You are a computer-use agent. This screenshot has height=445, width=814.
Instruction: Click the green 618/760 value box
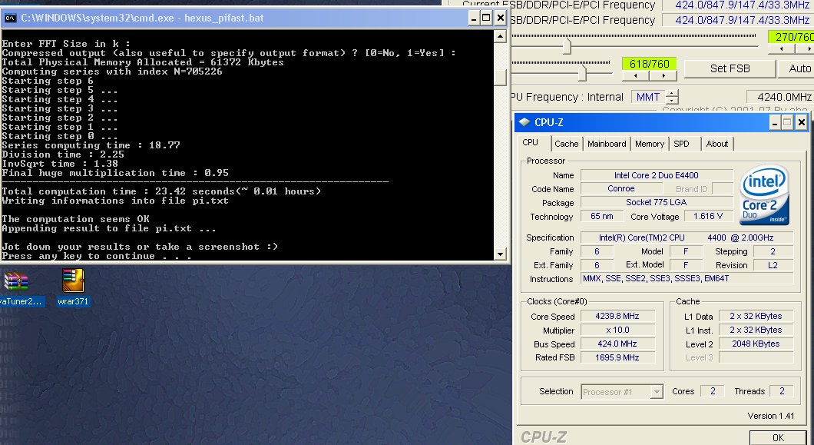(650, 64)
